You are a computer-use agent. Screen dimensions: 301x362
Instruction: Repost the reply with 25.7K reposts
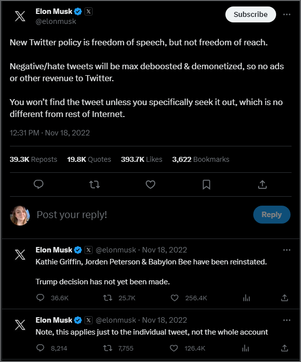tap(107, 298)
